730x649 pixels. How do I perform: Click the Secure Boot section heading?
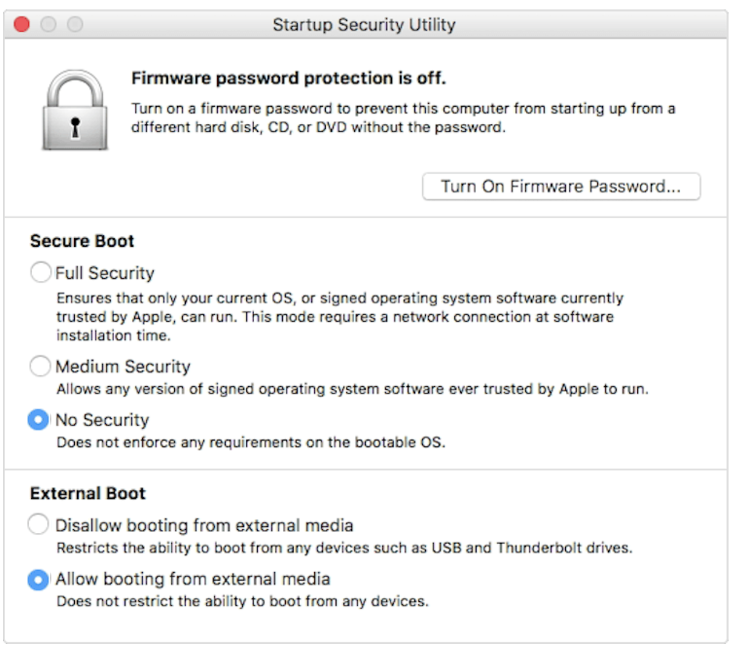tap(82, 241)
